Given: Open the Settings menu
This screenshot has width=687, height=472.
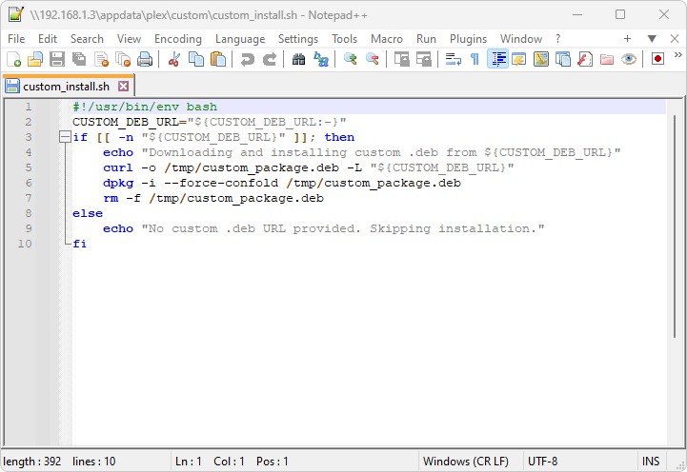Looking at the screenshot, I should 298,39.
